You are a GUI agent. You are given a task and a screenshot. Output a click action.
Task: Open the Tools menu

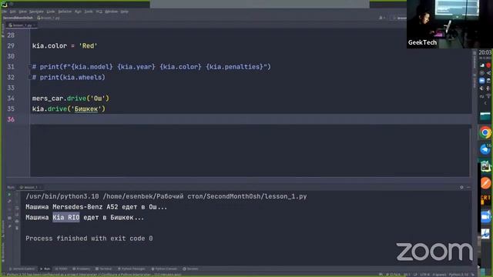pos(89,12)
